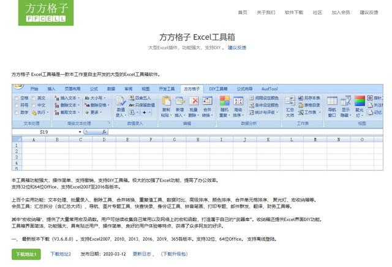392x267 pixels.
Task: Tick the 中文 checkbox
Action: (34, 105)
